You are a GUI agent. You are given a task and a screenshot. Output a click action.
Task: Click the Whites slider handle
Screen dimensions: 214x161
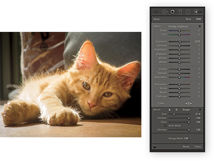click(x=179, y=58)
